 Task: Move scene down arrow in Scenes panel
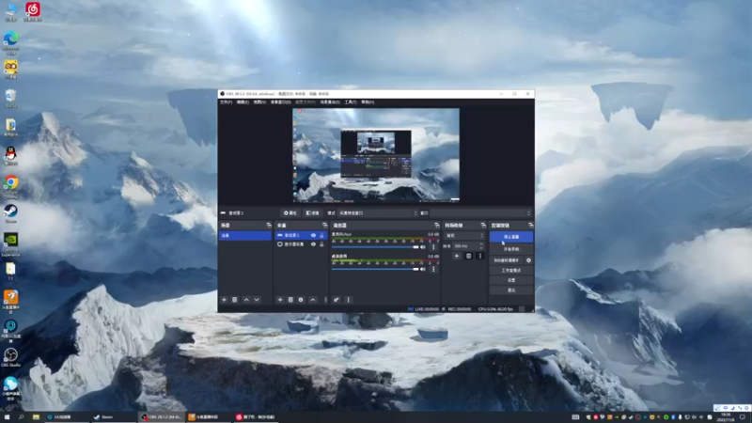tap(257, 300)
